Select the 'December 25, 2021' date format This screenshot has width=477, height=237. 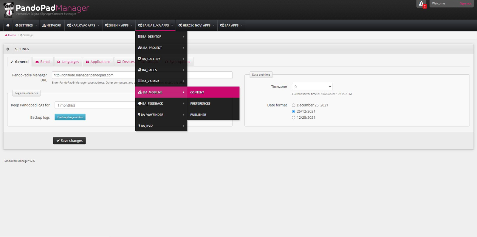click(294, 105)
